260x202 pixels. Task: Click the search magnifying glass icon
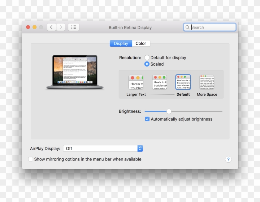tap(188, 27)
